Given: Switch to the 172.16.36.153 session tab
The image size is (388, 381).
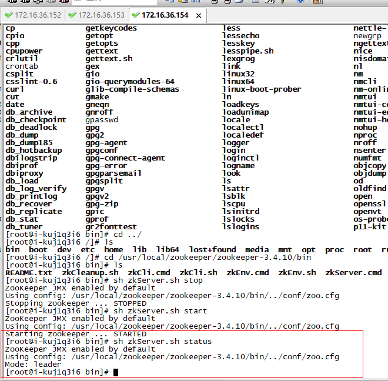Looking at the screenshot, I should (97, 15).
